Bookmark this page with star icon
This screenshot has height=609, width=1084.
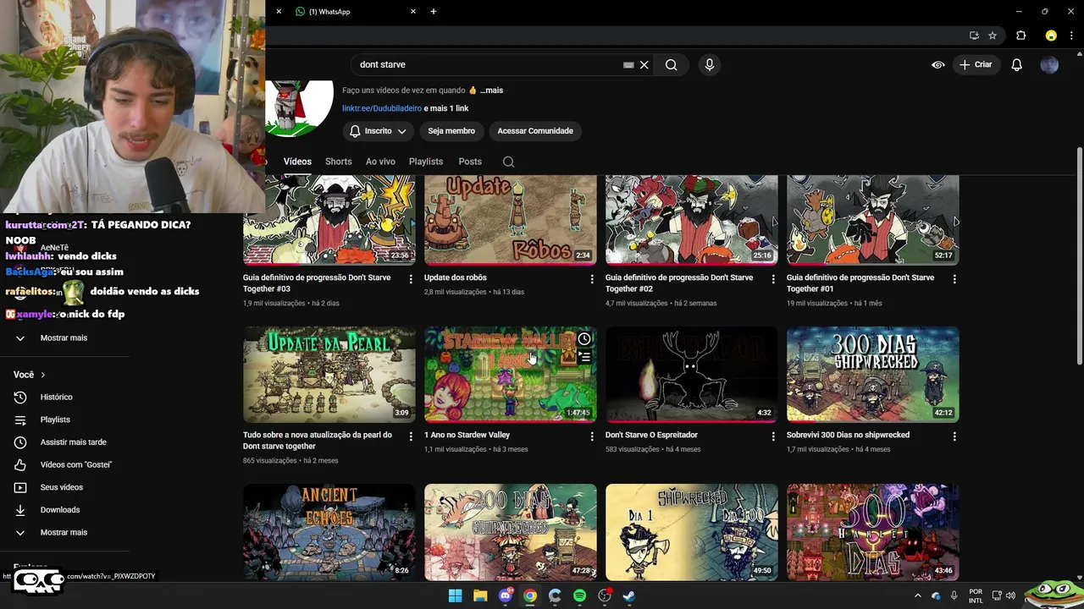tap(993, 36)
